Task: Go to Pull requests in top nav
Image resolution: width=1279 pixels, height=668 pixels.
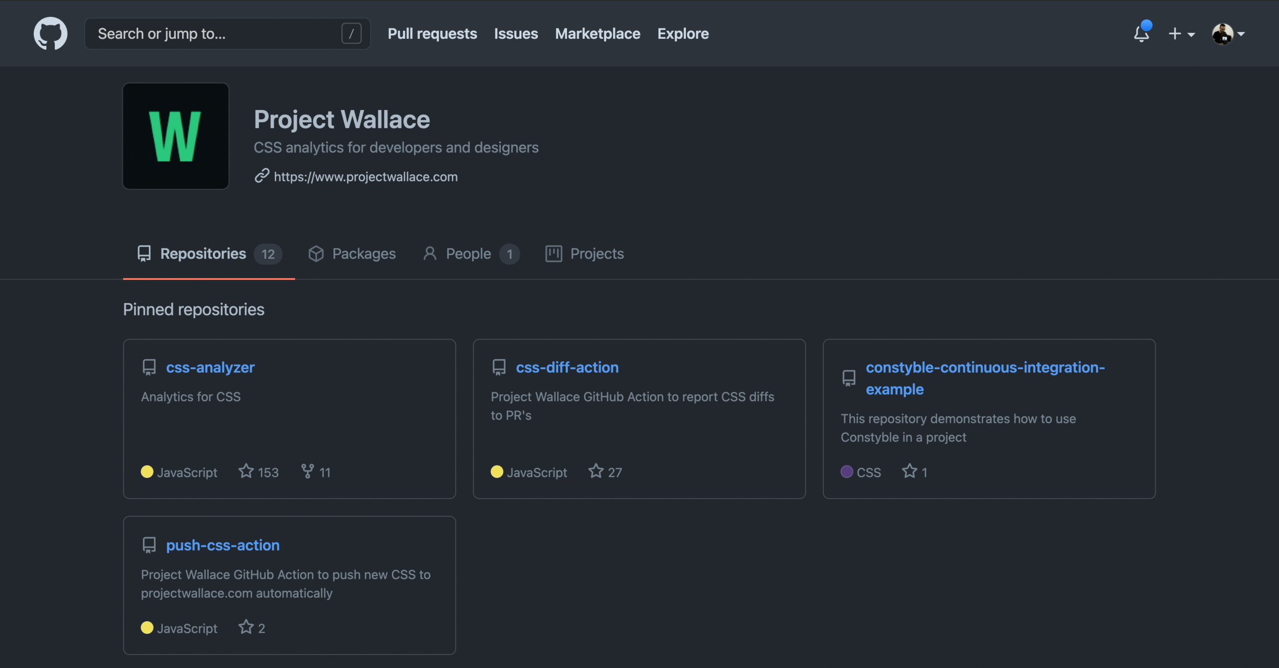Action: click(x=432, y=34)
